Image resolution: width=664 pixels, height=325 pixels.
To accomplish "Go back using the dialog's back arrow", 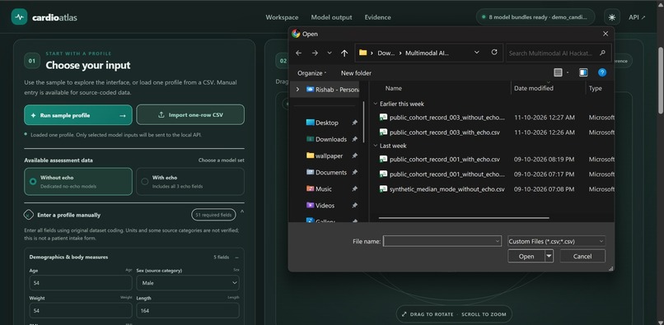I will click(298, 53).
